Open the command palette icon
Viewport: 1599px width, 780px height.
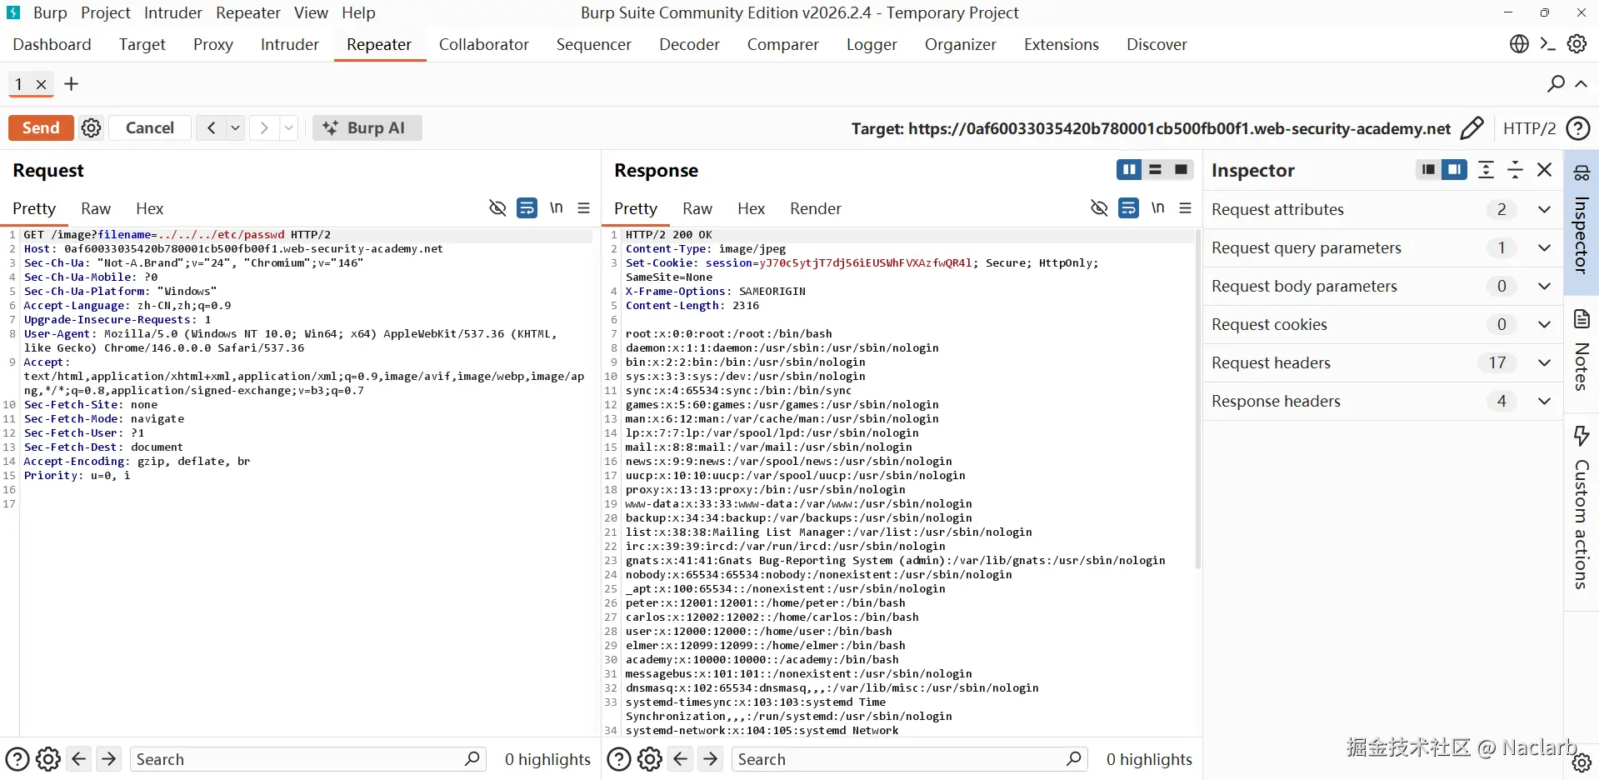[x=1548, y=44]
